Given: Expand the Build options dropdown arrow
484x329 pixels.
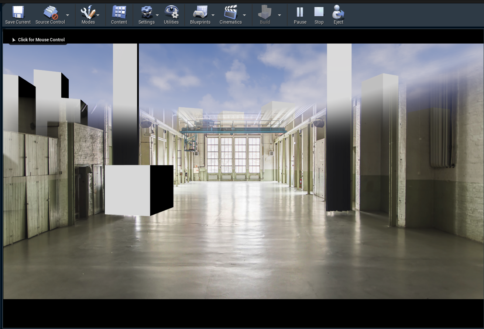Looking at the screenshot, I should tap(279, 15).
